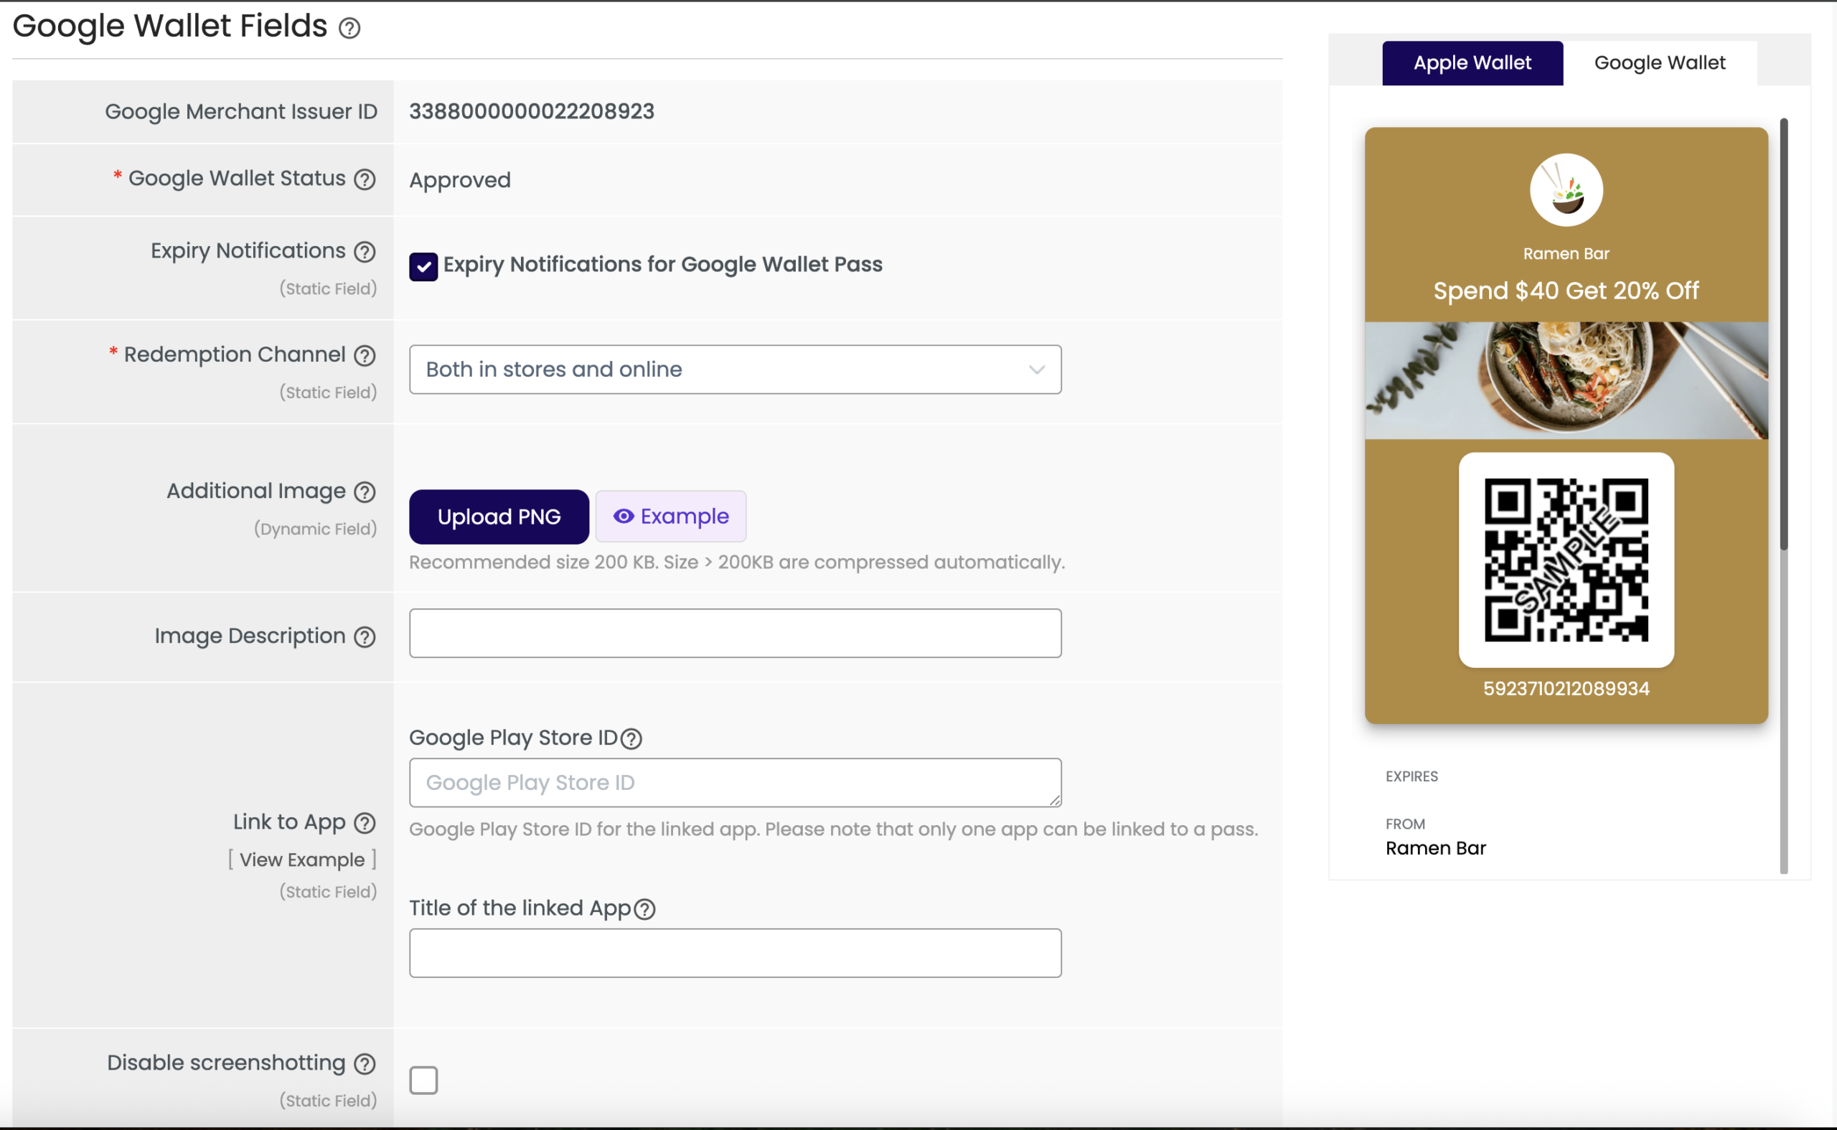This screenshot has width=1837, height=1130.
Task: Click help icon beside Title of the linked App
Action: pyautogui.click(x=644, y=909)
